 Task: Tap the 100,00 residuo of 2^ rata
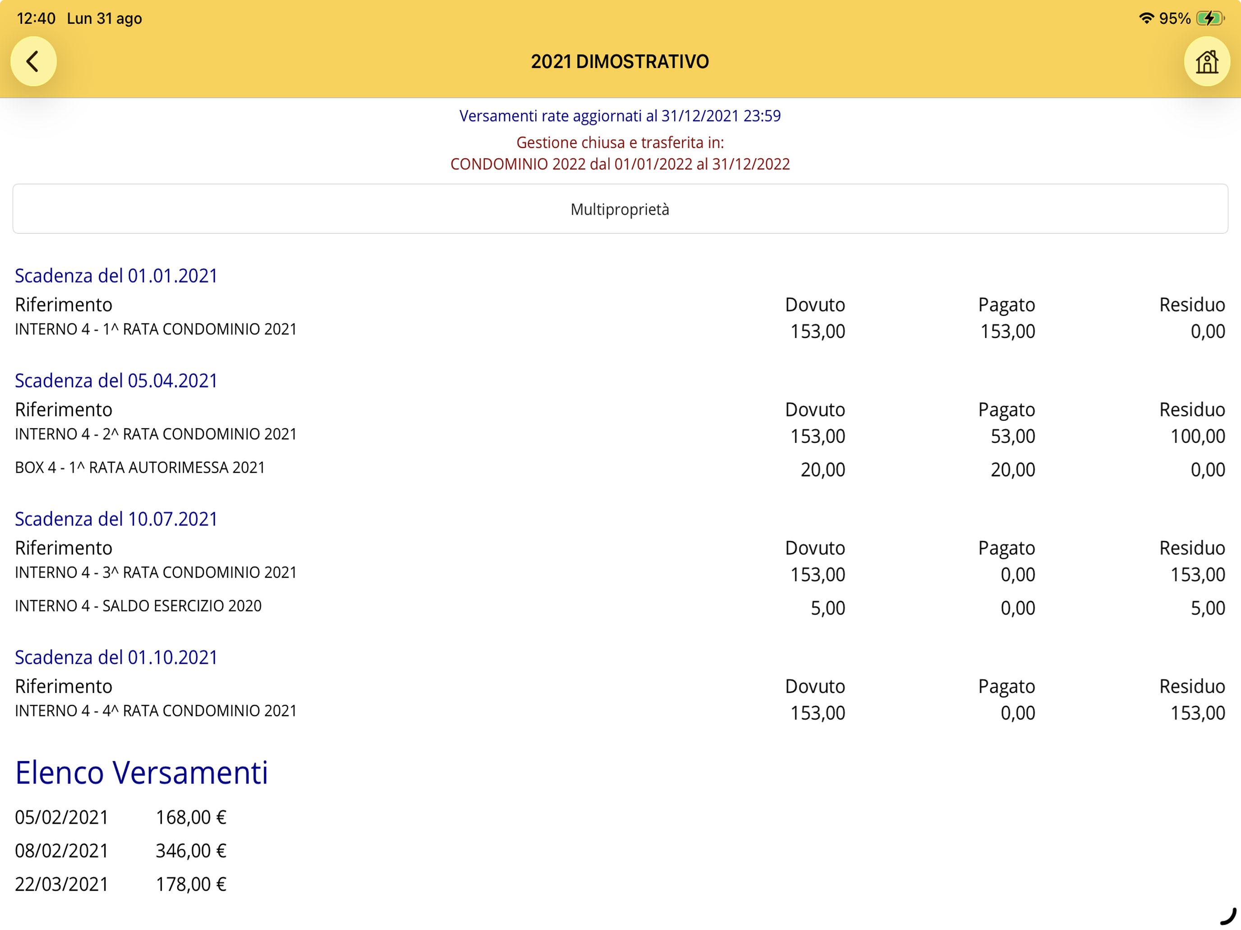pos(1197,436)
